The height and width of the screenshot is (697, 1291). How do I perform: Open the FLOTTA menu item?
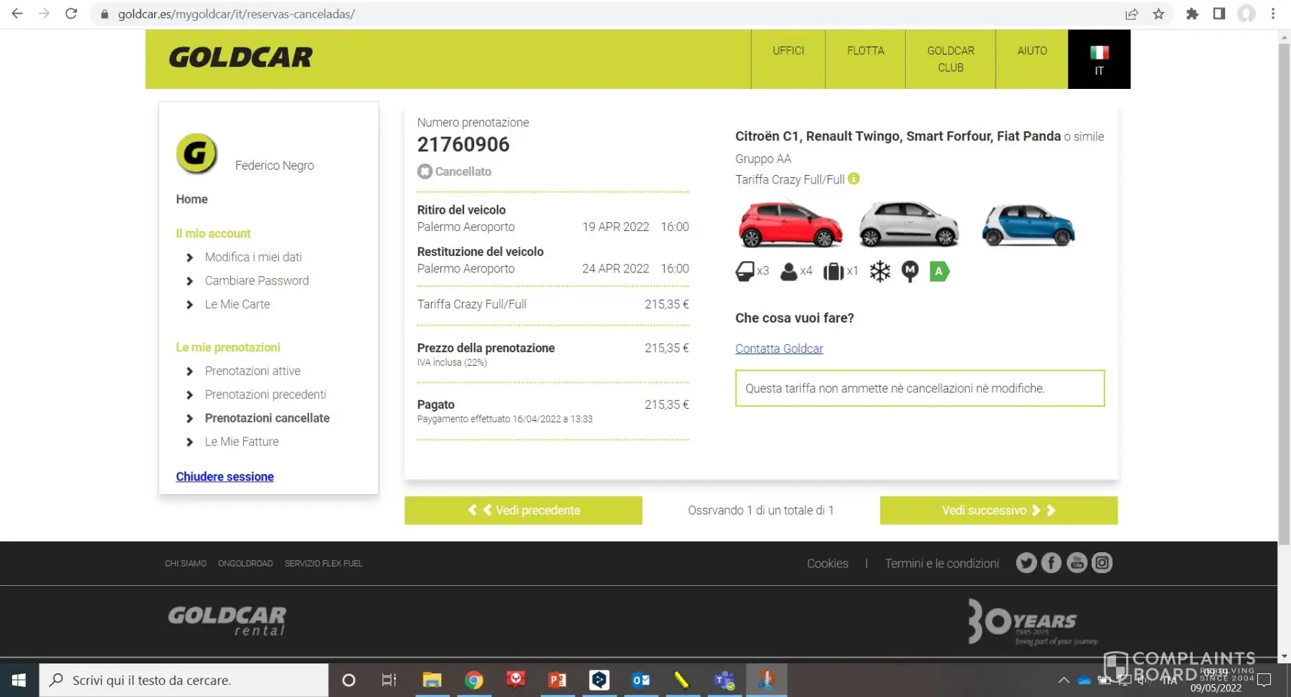pos(865,51)
